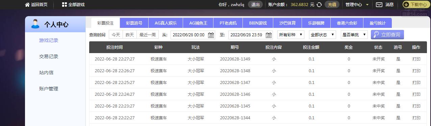
Task: Open the 盈亏统计 tab
Action: click(378, 23)
